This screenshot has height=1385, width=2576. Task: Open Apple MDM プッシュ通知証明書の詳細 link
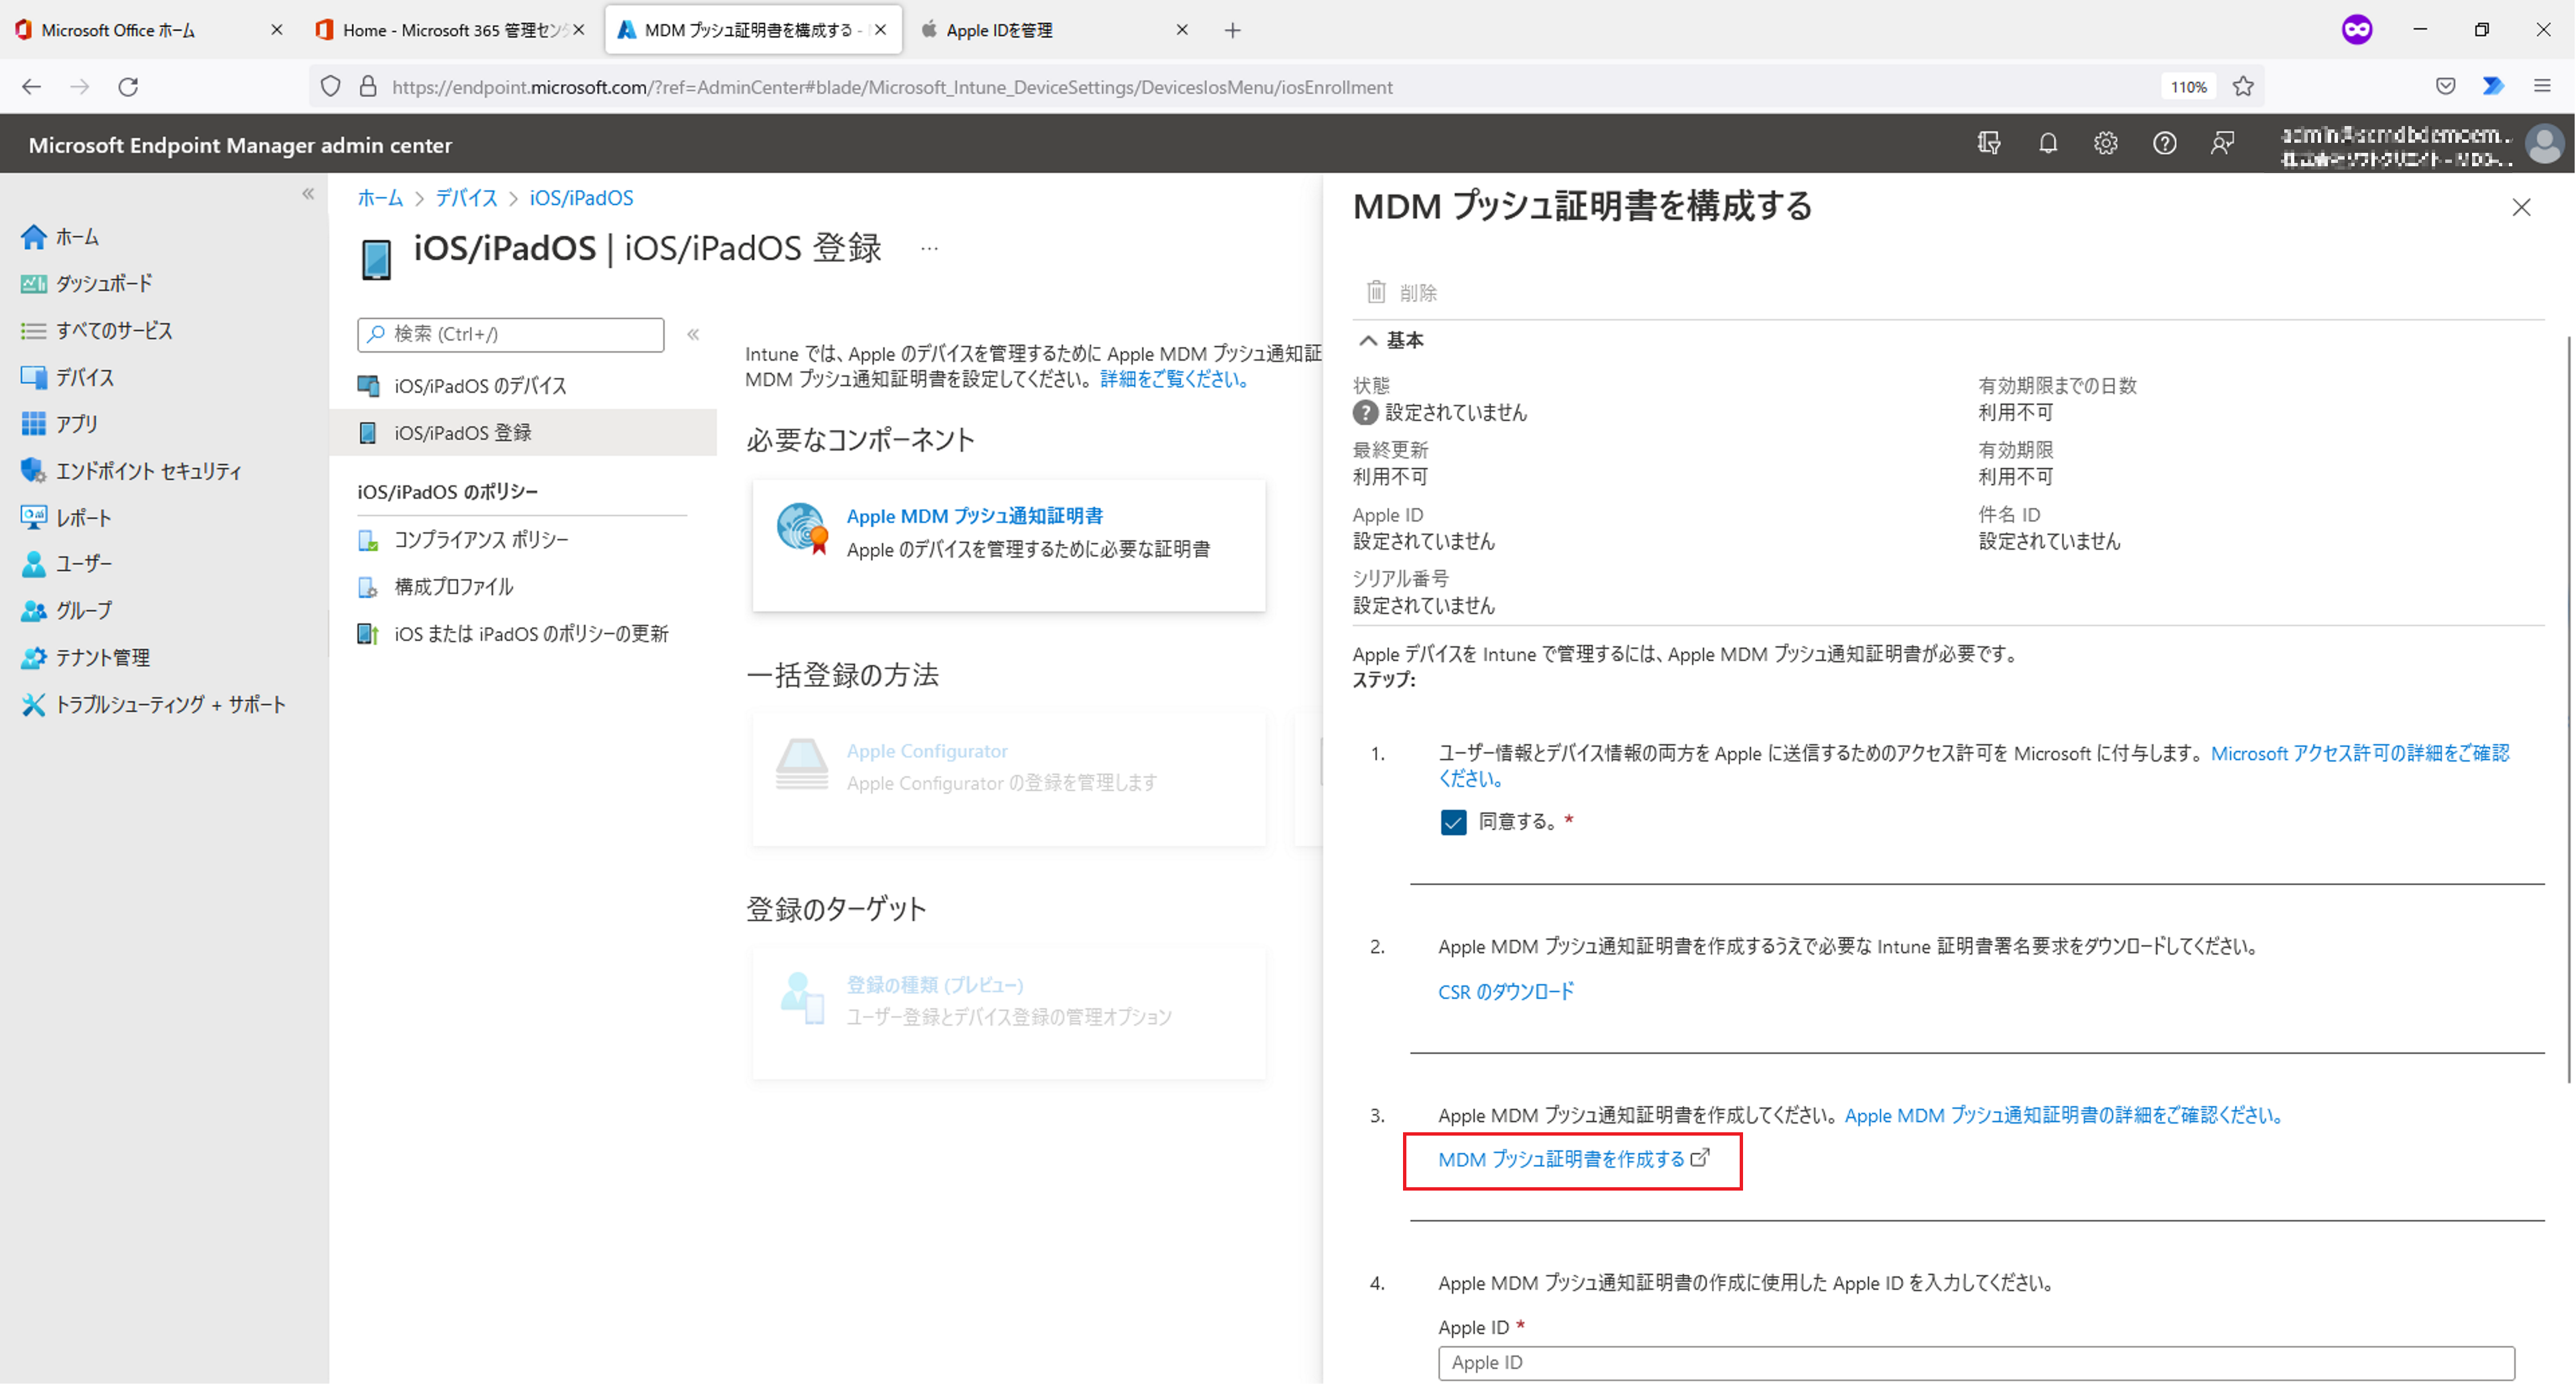[x=2065, y=1116]
